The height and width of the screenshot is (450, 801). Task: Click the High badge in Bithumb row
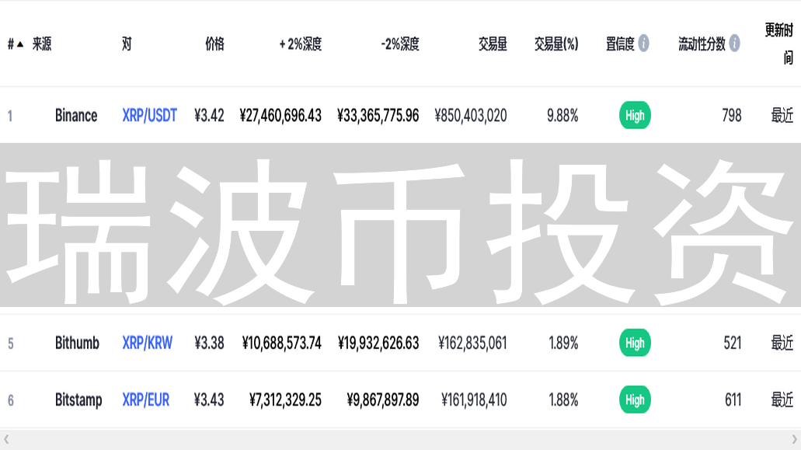click(635, 343)
